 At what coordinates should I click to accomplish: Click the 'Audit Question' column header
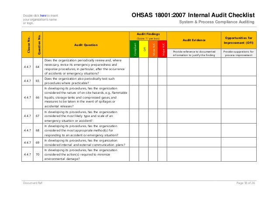tap(86, 45)
